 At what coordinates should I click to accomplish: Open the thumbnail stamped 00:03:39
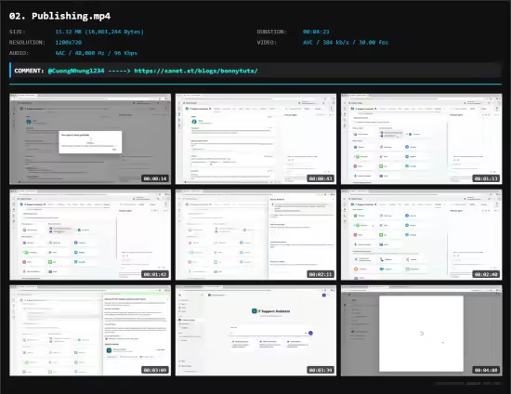click(x=255, y=331)
